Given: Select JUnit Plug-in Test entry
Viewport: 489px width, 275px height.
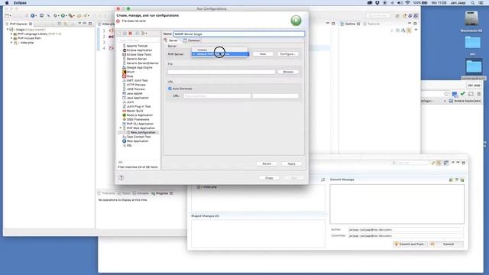Looking at the screenshot, I should coord(138,107).
